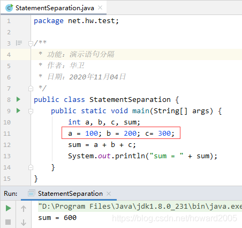This screenshot has width=242, height=228.
Task: Click the 'static' keyword on line 9
Action: (x=94, y=111)
